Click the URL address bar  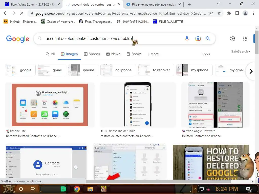pos(121,13)
